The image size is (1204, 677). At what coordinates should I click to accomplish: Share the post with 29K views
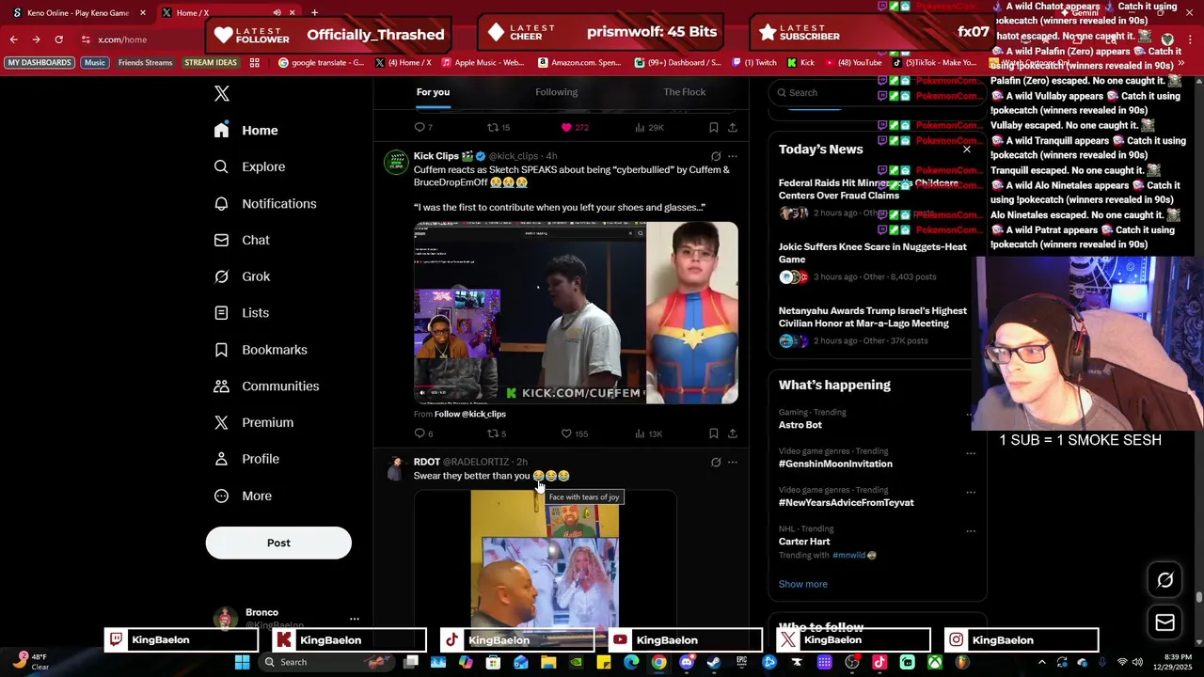pyautogui.click(x=733, y=127)
